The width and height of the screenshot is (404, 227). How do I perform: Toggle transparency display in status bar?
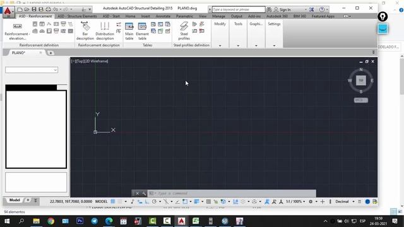(208, 202)
